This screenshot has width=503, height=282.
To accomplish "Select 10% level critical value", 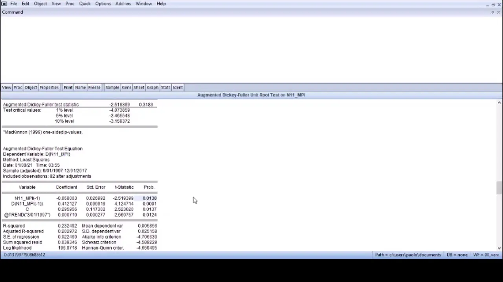I will click(119, 121).
